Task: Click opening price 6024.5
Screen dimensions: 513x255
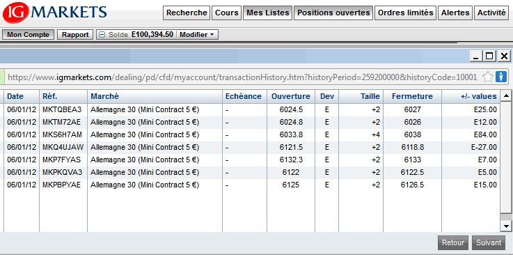Action: [291, 109]
